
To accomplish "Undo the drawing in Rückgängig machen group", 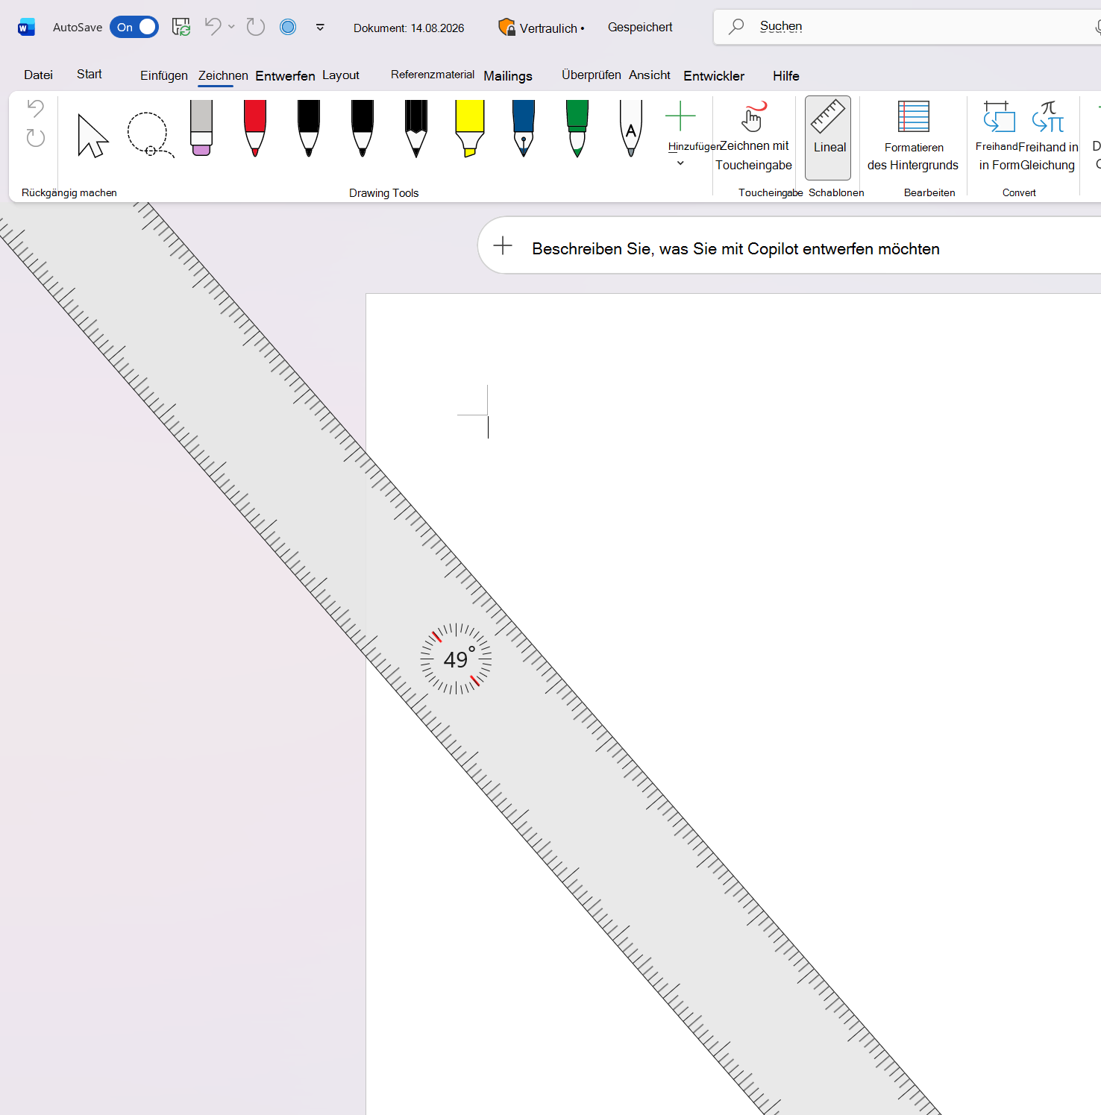I will (x=35, y=108).
